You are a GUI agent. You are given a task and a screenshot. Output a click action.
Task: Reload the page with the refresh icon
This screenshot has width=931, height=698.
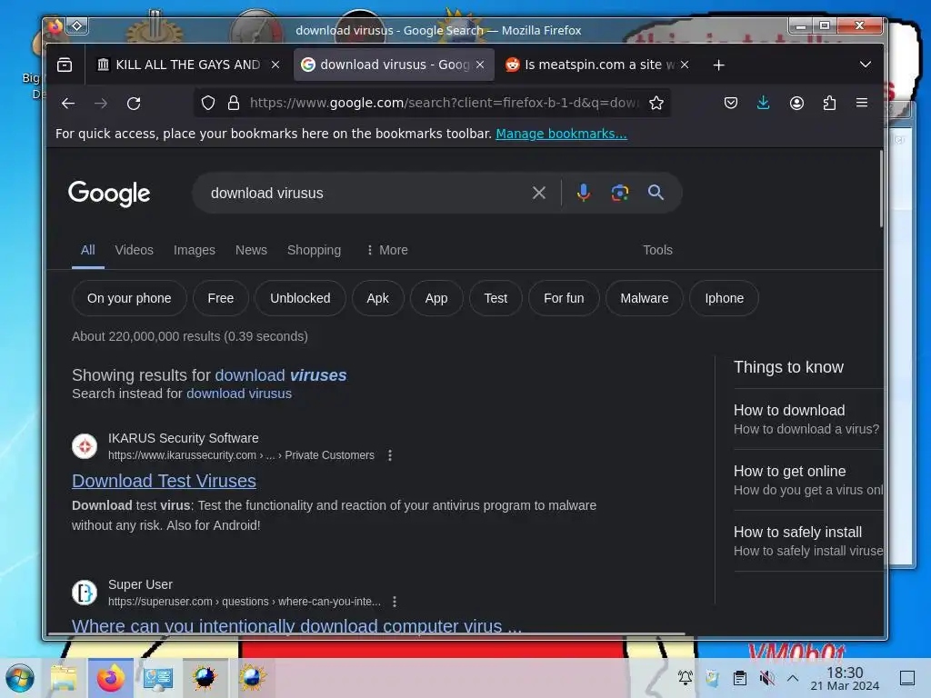coord(134,104)
